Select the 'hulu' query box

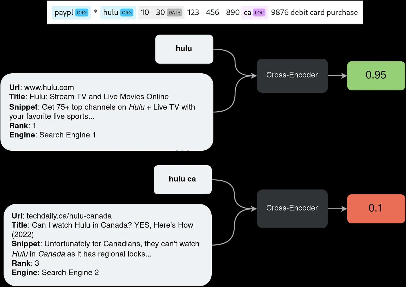[x=184, y=49]
